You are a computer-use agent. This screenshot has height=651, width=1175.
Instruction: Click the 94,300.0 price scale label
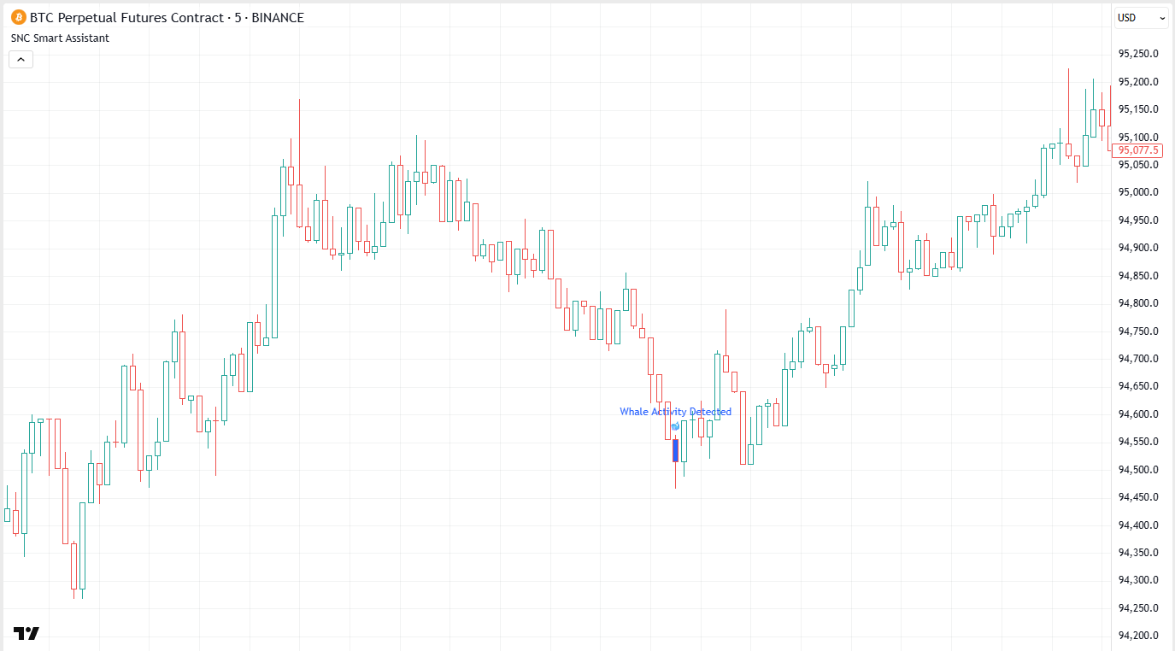[1137, 580]
